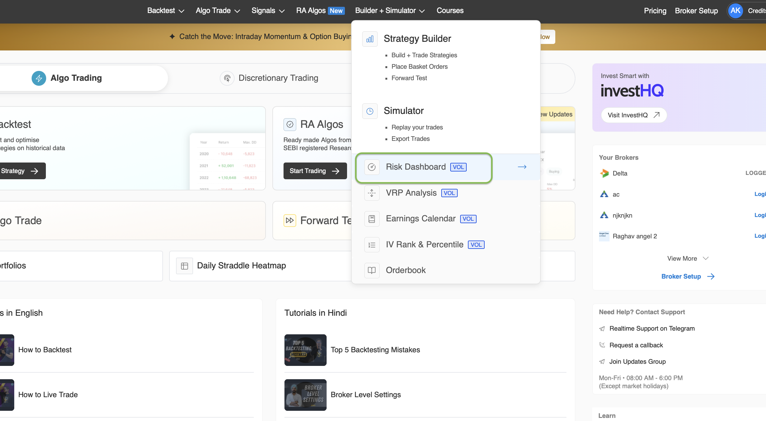Click the arrow icon next to Broker Setup link
Image resolution: width=766 pixels, height=421 pixels.
click(x=711, y=276)
